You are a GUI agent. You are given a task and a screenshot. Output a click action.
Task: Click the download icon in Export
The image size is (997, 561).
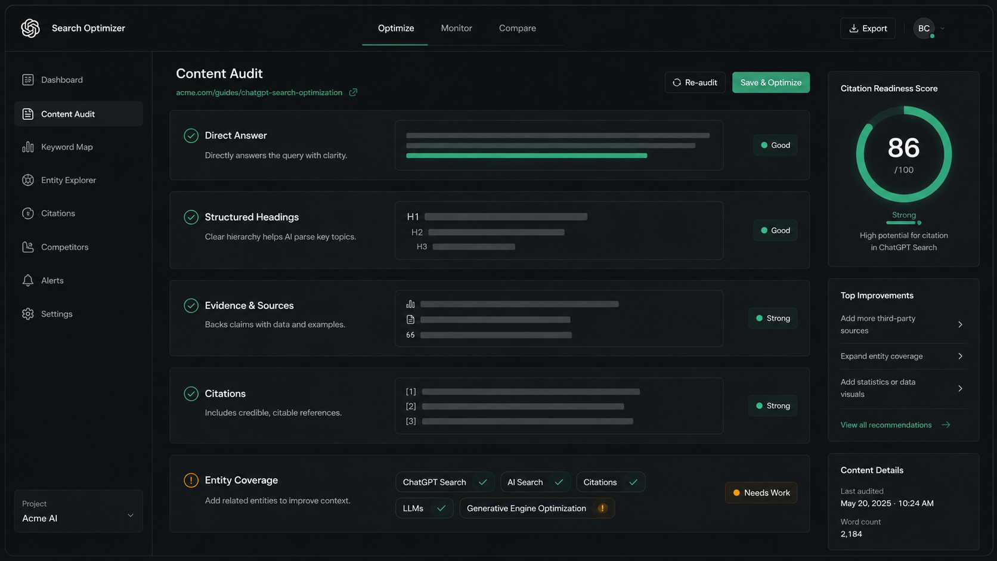pyautogui.click(x=854, y=28)
